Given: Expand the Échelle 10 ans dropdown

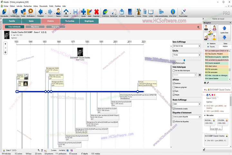Looking at the screenshot, I should pyautogui.click(x=187, y=55).
